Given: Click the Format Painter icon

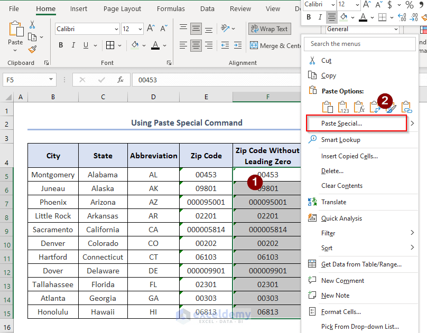Looking at the screenshot, I should click(32, 50).
